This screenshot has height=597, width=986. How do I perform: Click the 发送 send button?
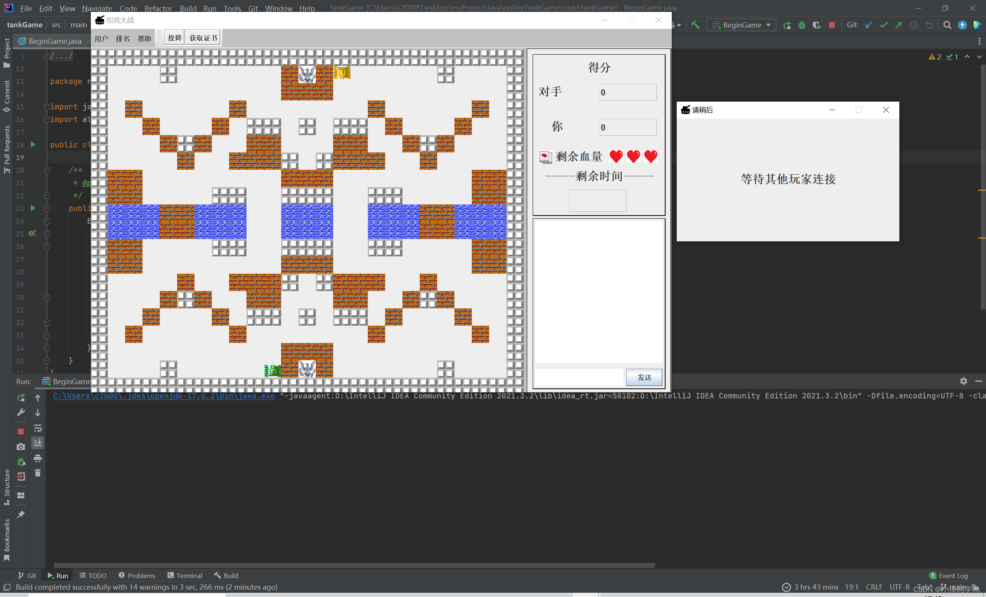coord(644,377)
